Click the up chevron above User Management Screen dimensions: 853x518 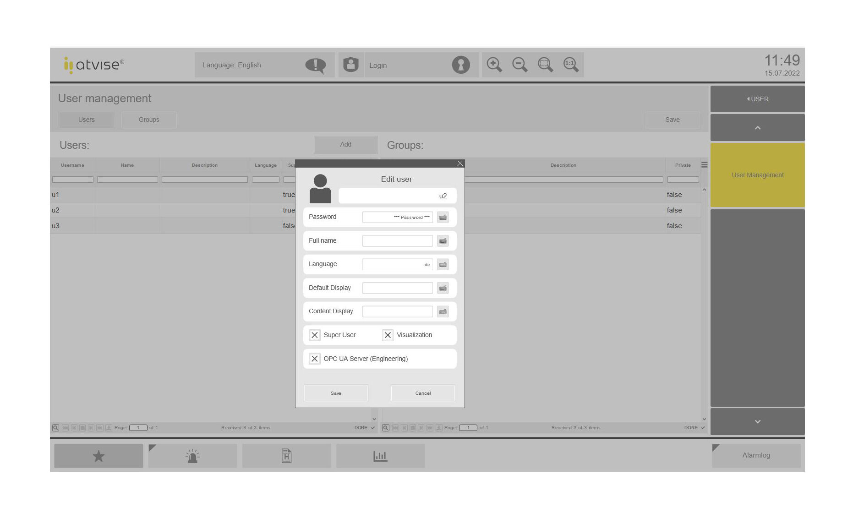coord(757,127)
